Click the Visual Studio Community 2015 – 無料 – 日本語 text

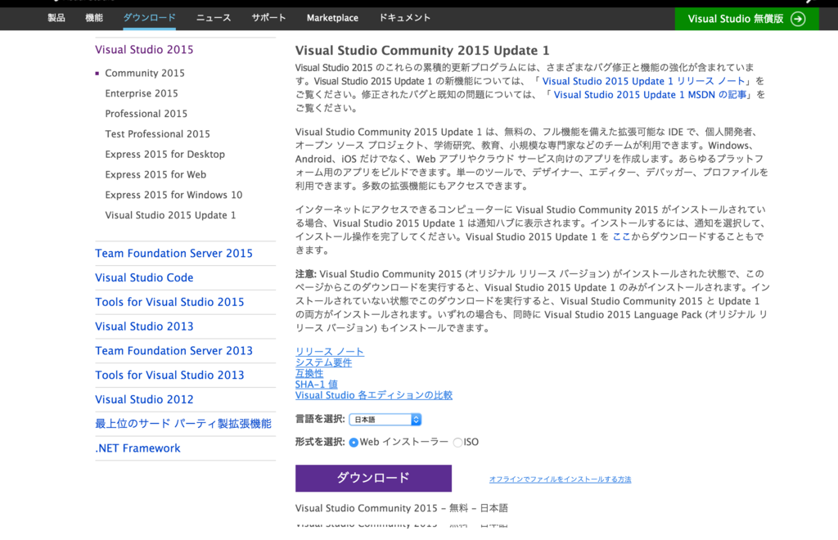click(x=401, y=508)
